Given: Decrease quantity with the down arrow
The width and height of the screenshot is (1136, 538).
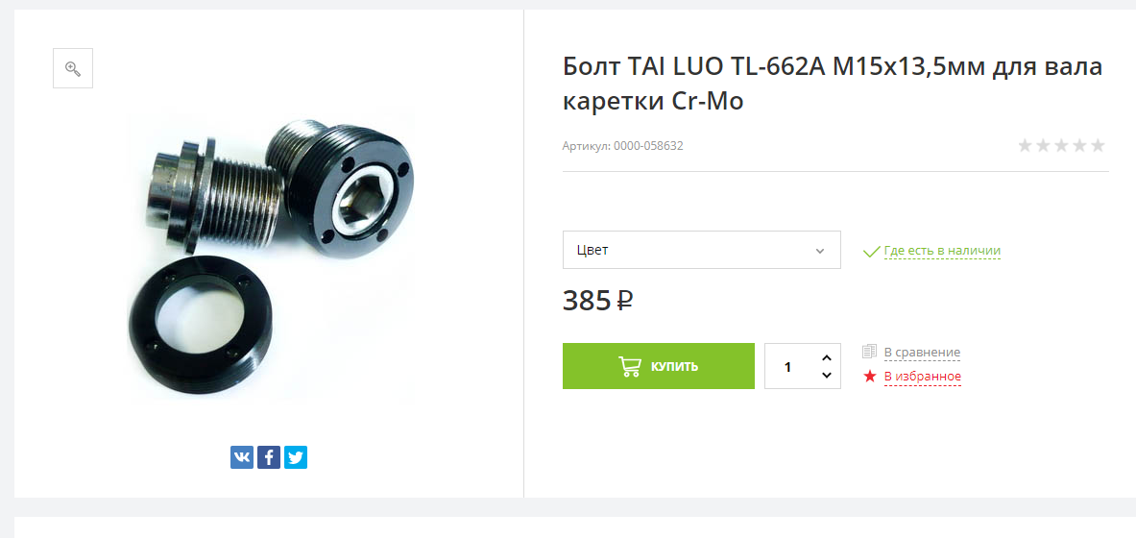Looking at the screenshot, I should point(827,375).
